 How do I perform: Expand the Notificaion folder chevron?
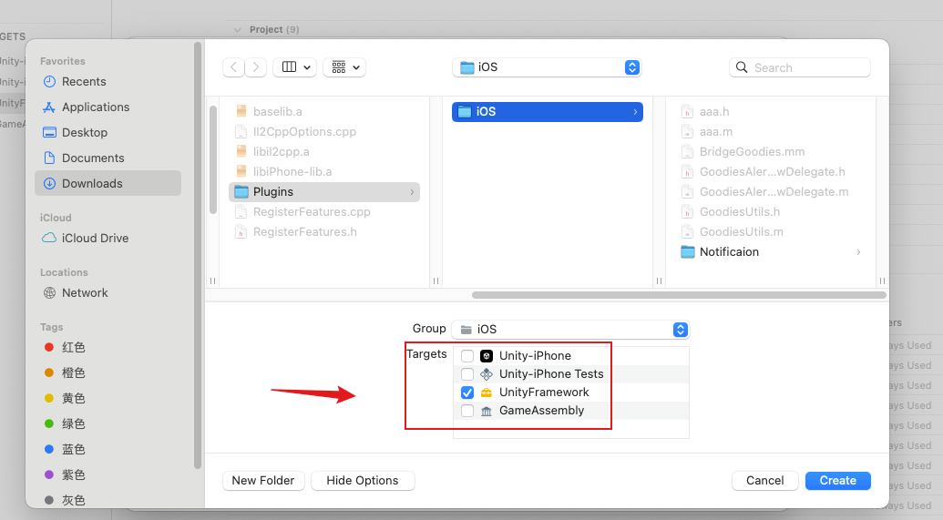click(x=858, y=252)
